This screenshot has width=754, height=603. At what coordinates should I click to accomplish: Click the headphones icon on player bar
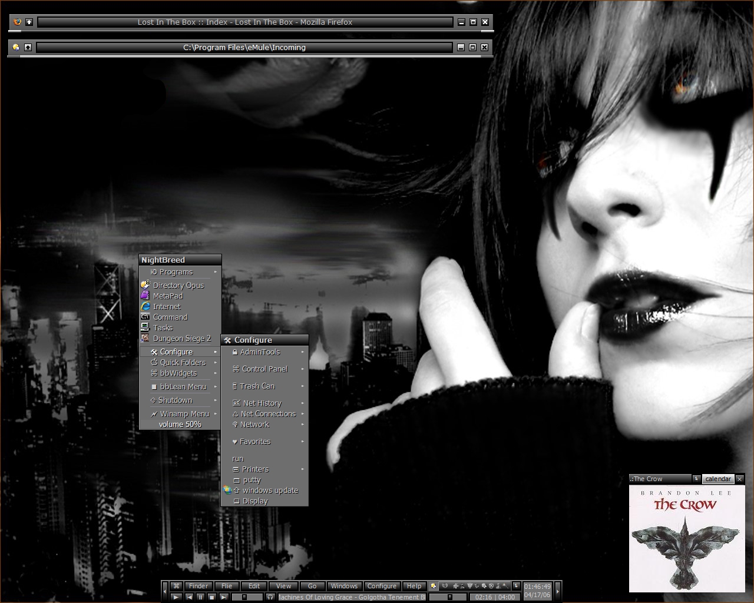(x=270, y=597)
